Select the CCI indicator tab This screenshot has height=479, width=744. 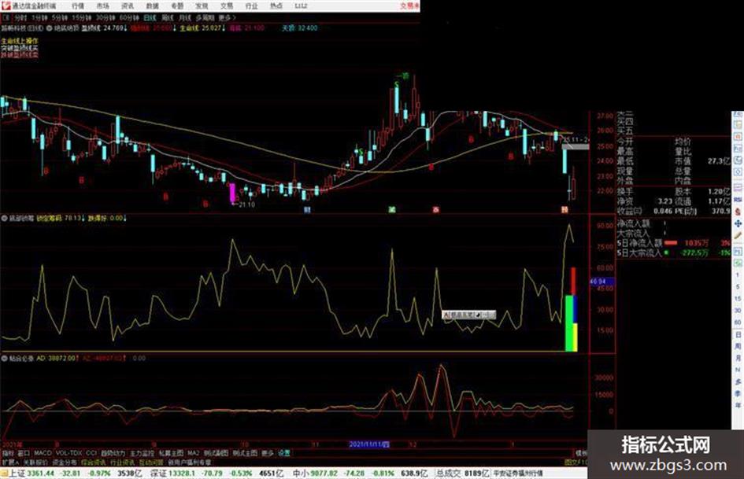pos(91,453)
